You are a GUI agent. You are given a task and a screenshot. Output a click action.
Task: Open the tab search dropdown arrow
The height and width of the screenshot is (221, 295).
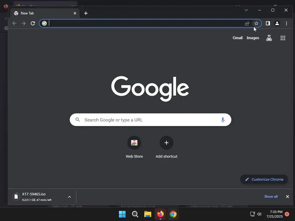click(x=246, y=10)
